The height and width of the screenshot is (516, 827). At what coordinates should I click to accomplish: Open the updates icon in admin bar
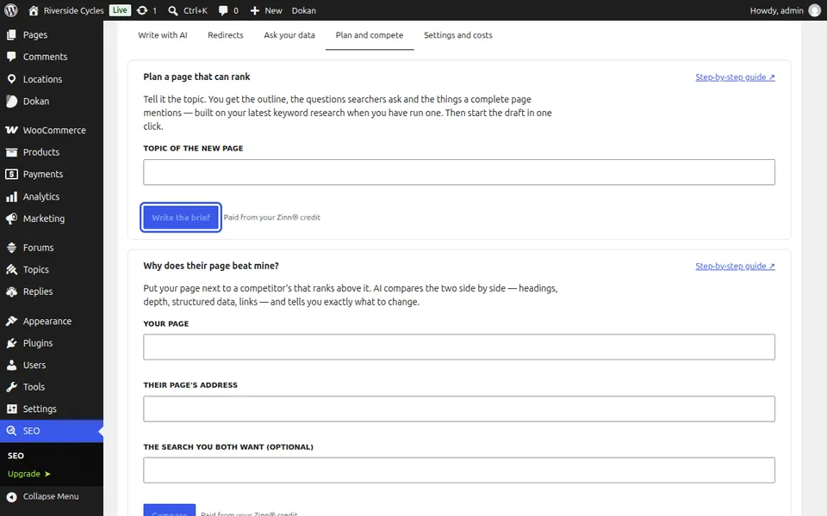click(142, 10)
